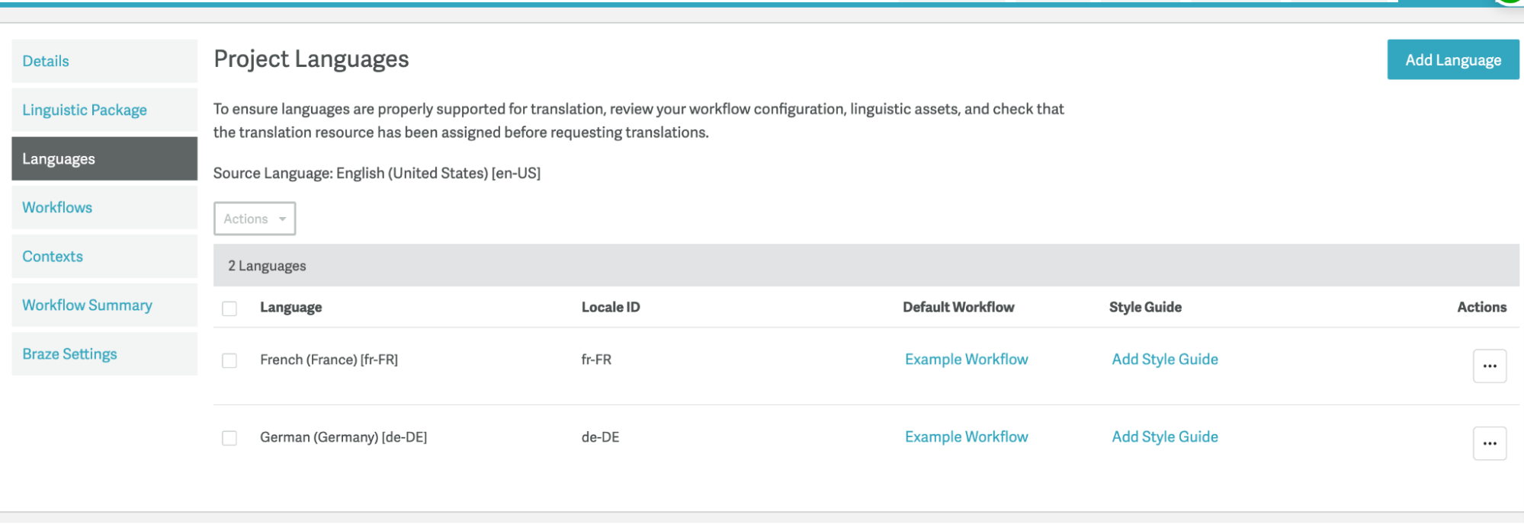Open the Details sidebar tab
1524x524 pixels.
pos(46,61)
